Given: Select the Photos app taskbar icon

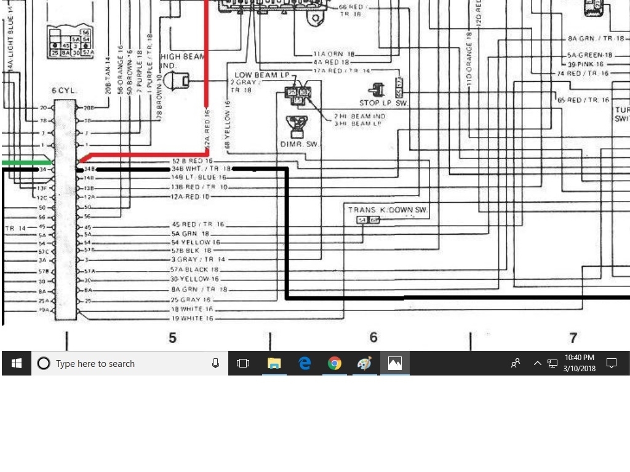Looking at the screenshot, I should (394, 364).
